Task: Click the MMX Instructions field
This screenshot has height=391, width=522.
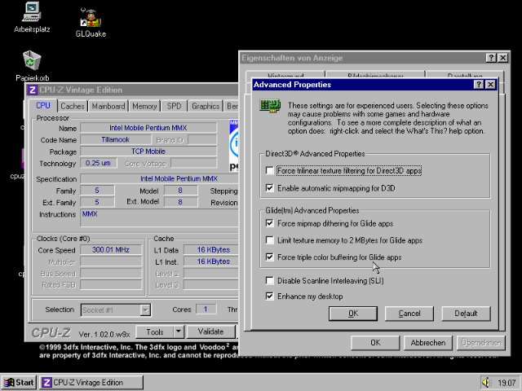Action: [x=159, y=217]
